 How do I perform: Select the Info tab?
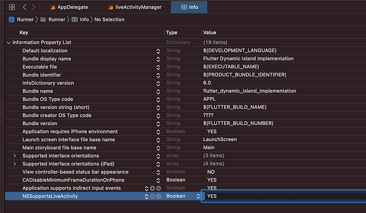coord(189,7)
